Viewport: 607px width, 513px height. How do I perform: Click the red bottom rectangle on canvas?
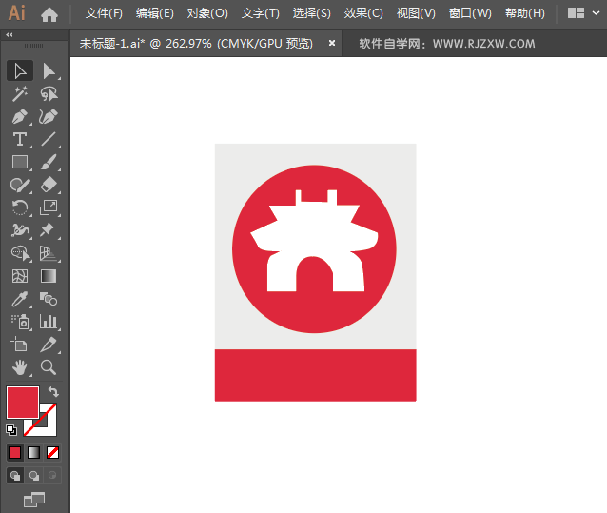316,375
